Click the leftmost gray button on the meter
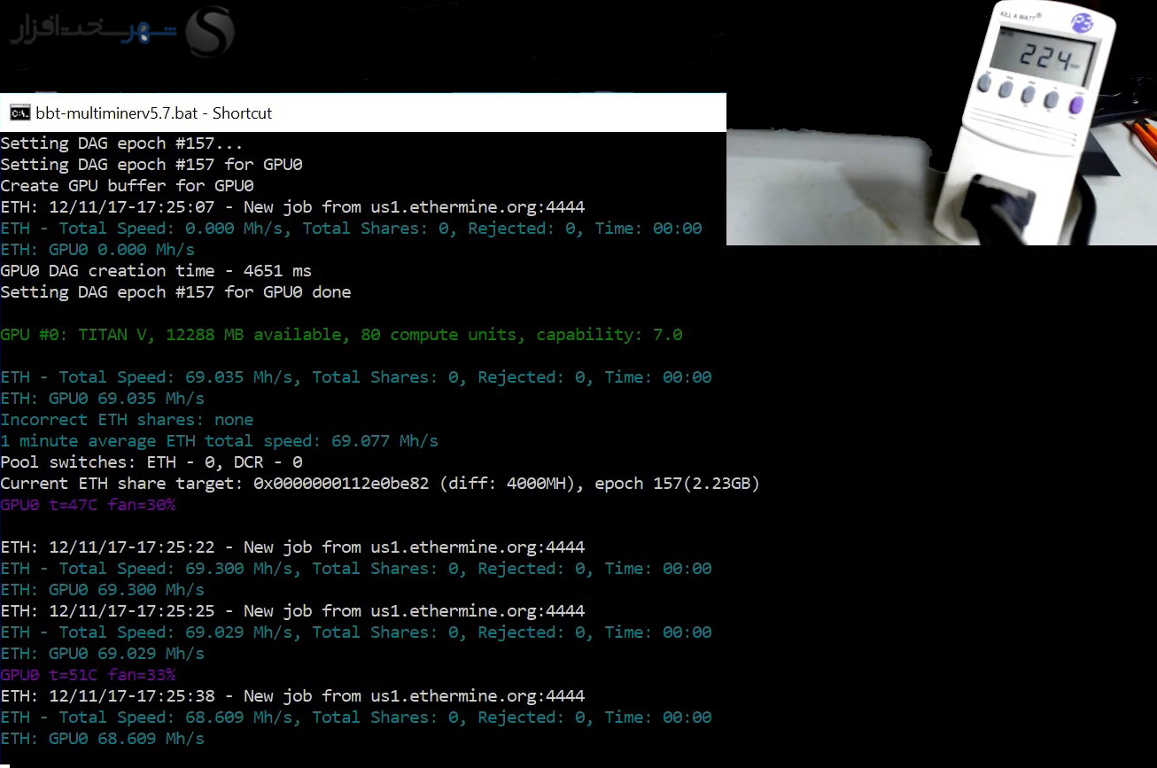1157x768 pixels. tap(983, 85)
